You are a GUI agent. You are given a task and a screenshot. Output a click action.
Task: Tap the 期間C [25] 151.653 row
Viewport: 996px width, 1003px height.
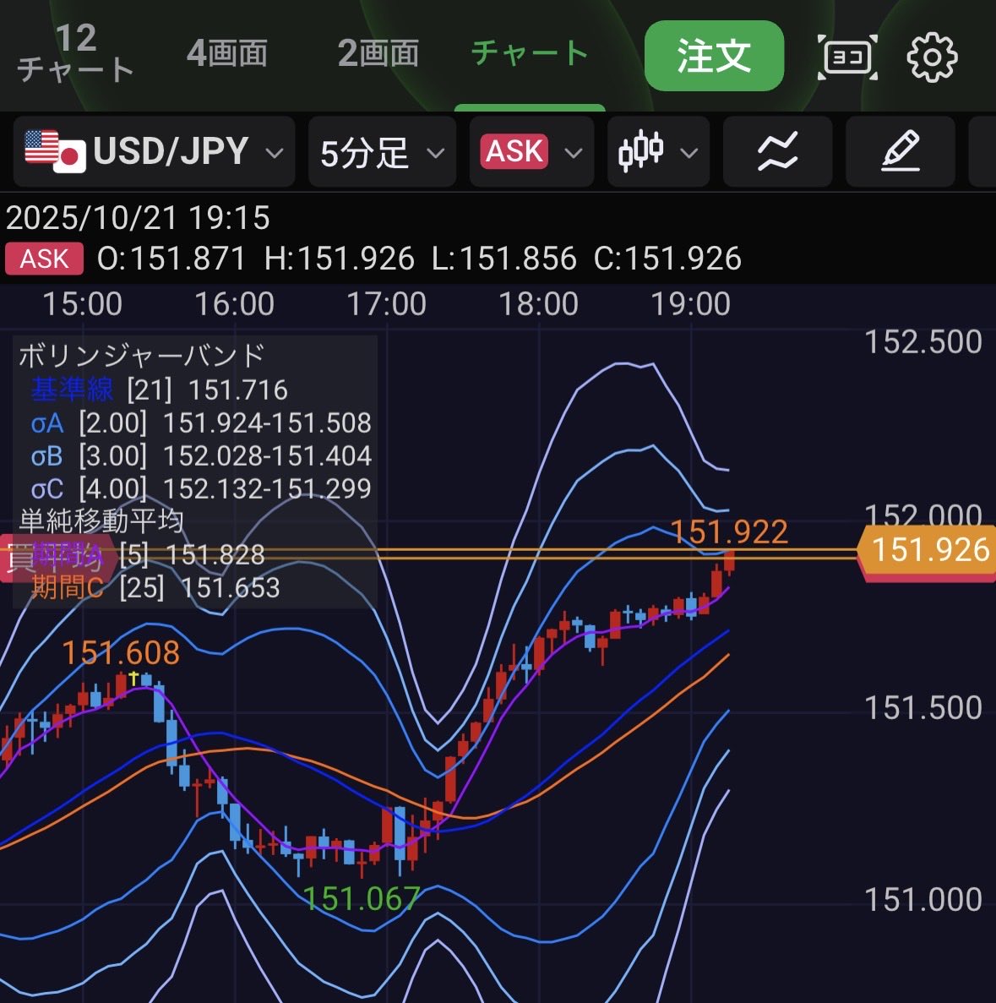tap(155, 588)
